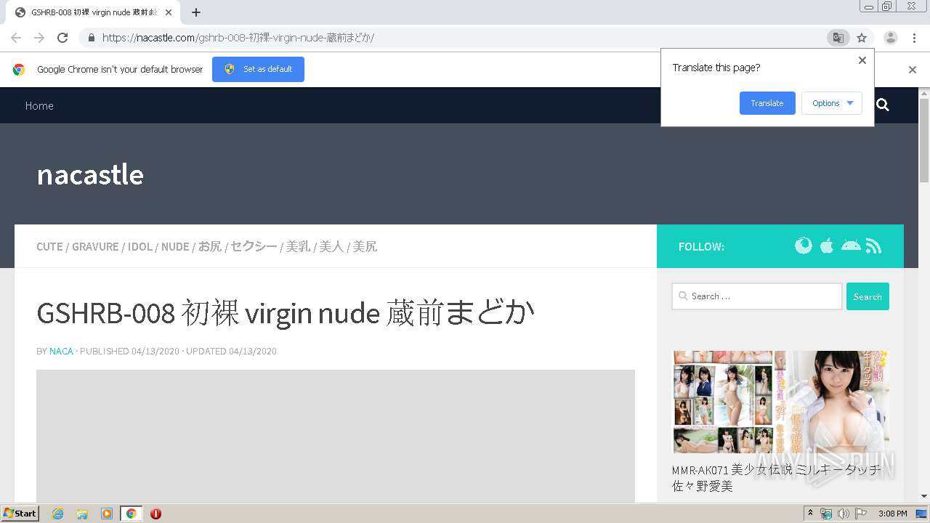930x523 pixels.
Task: Show hidden system tray icons
Action: (x=811, y=514)
